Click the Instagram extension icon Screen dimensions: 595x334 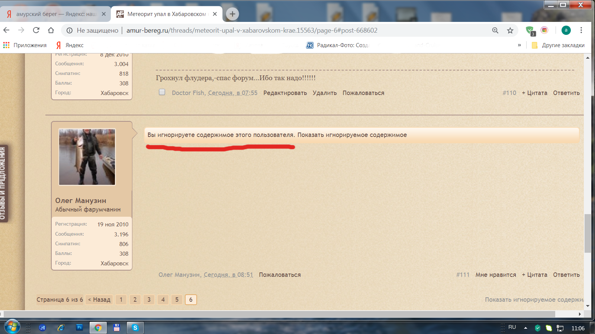544,30
